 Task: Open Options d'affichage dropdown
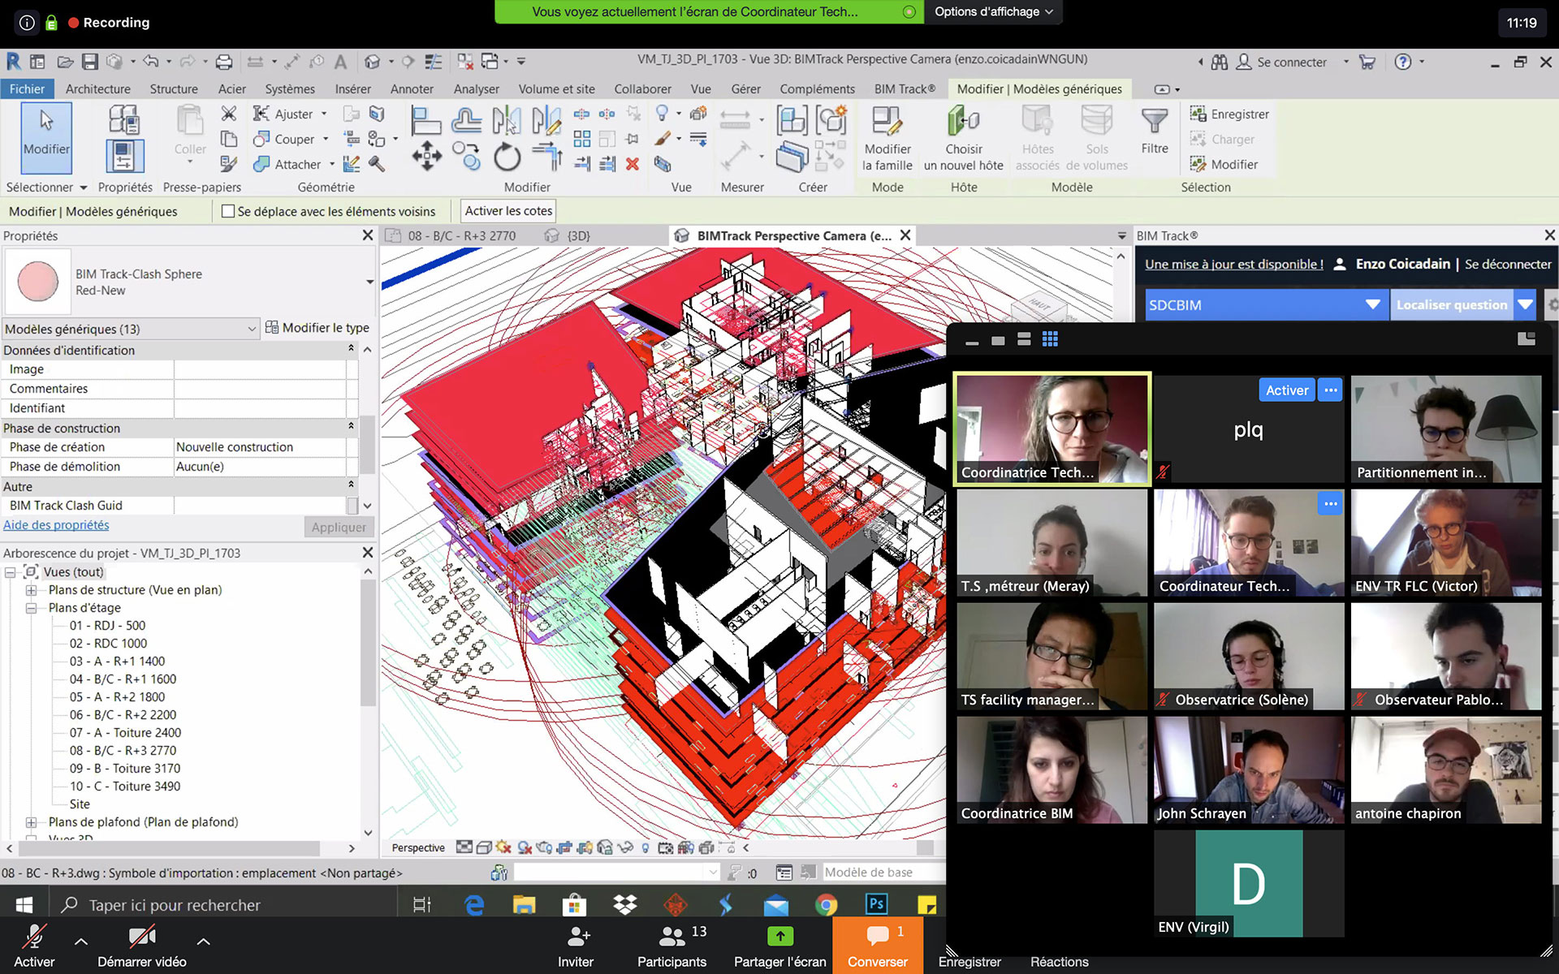993,11
